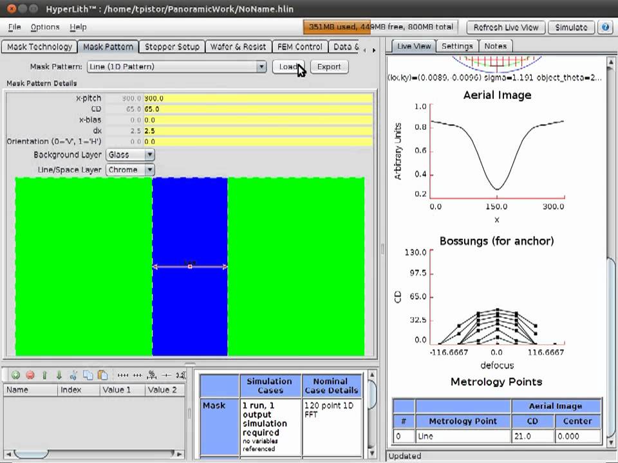
Task: Switch to the Stepper Setup tab
Action: (172, 46)
